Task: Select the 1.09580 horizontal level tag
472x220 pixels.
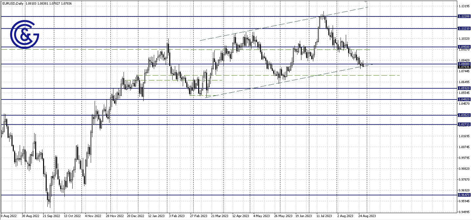Action: pos(464,47)
